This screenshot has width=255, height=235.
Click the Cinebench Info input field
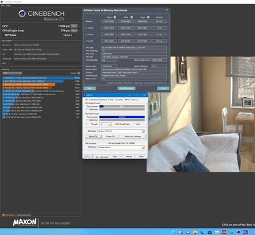(47, 63)
